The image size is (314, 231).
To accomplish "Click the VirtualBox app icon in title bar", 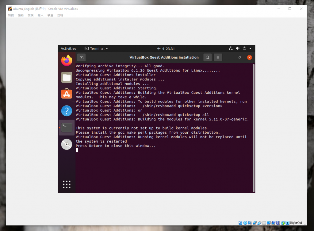I will 10,9.
